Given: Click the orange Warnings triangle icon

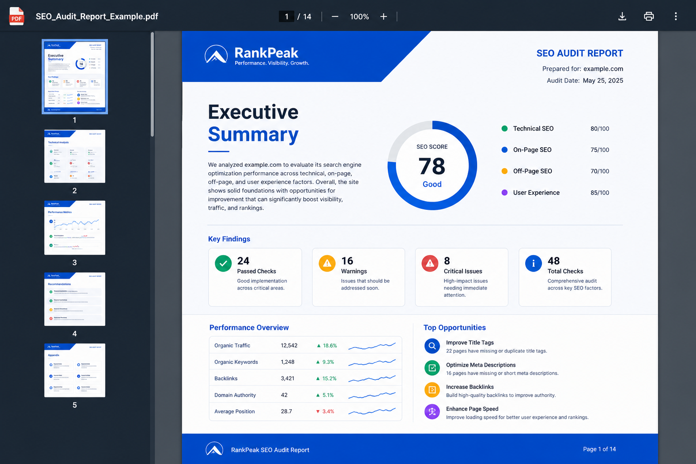Looking at the screenshot, I should tap(327, 263).
